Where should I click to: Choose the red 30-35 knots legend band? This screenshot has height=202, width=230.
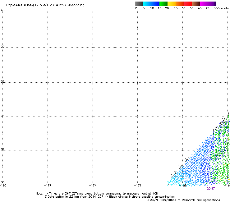click(x=188, y=4)
